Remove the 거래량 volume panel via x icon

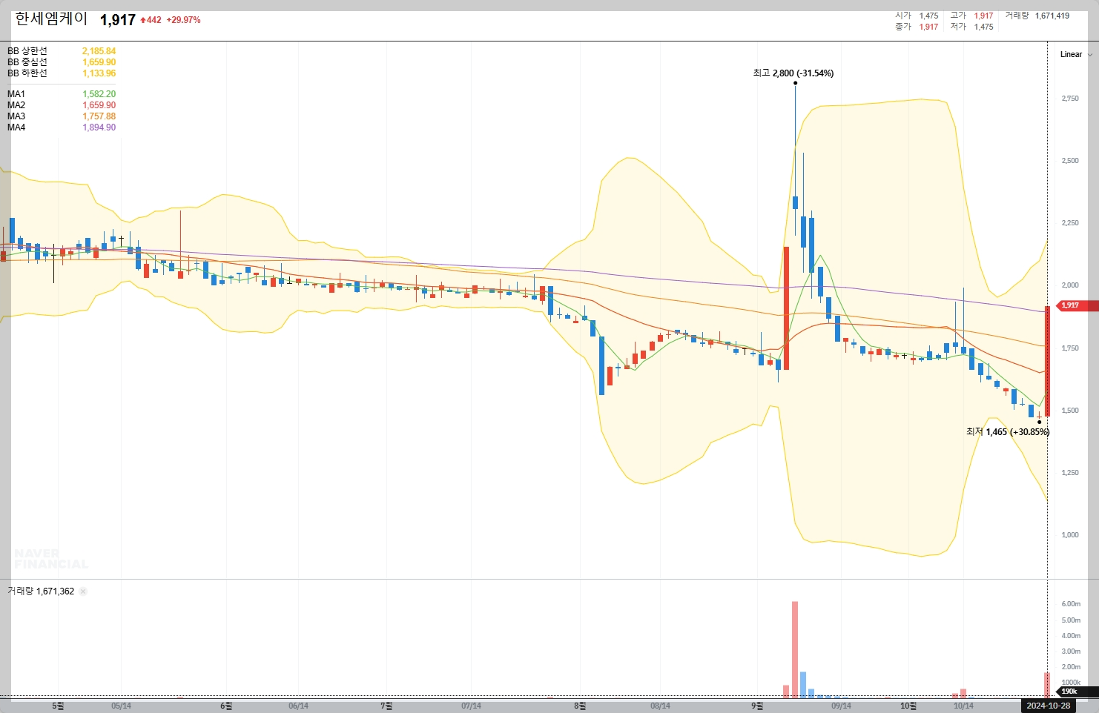click(x=83, y=591)
